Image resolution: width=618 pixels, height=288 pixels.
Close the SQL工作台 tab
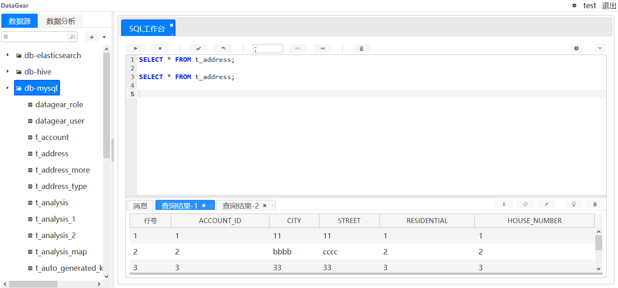click(171, 25)
